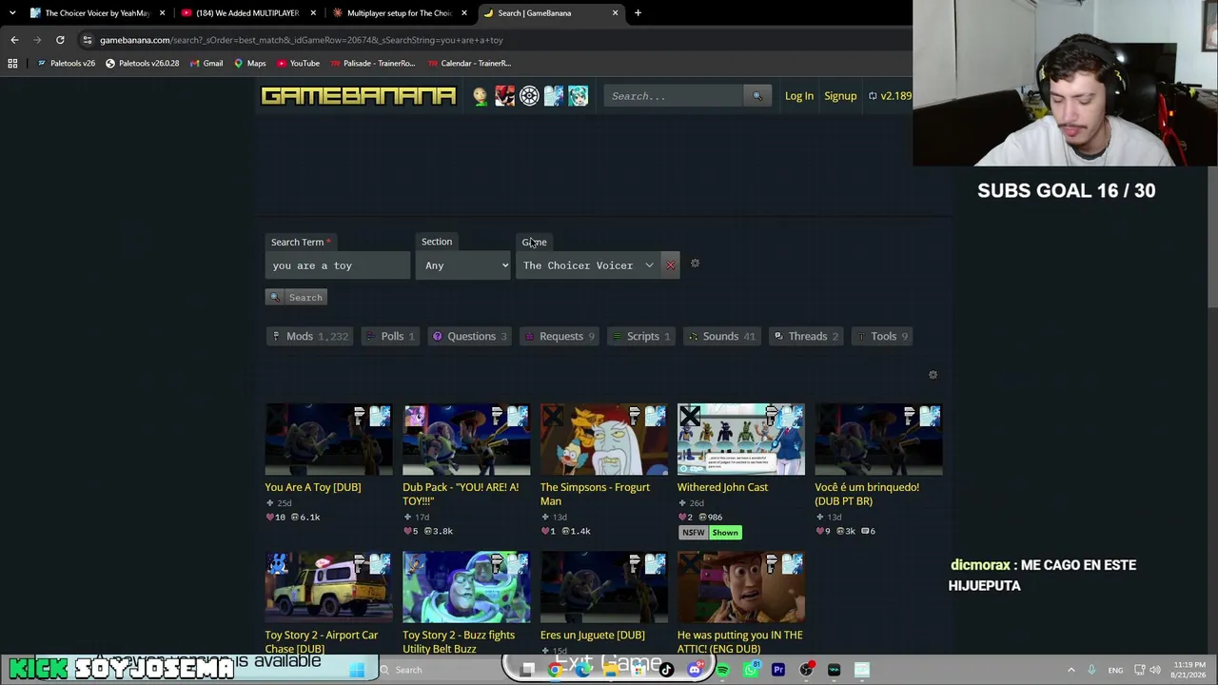The image size is (1218, 685).
Task: Open the Gmail bookmark
Action: [x=206, y=64]
